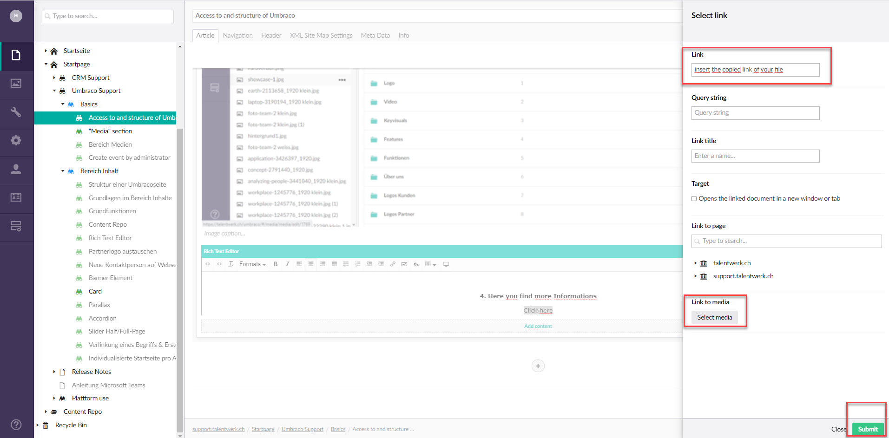Align text left in editor

click(x=299, y=264)
